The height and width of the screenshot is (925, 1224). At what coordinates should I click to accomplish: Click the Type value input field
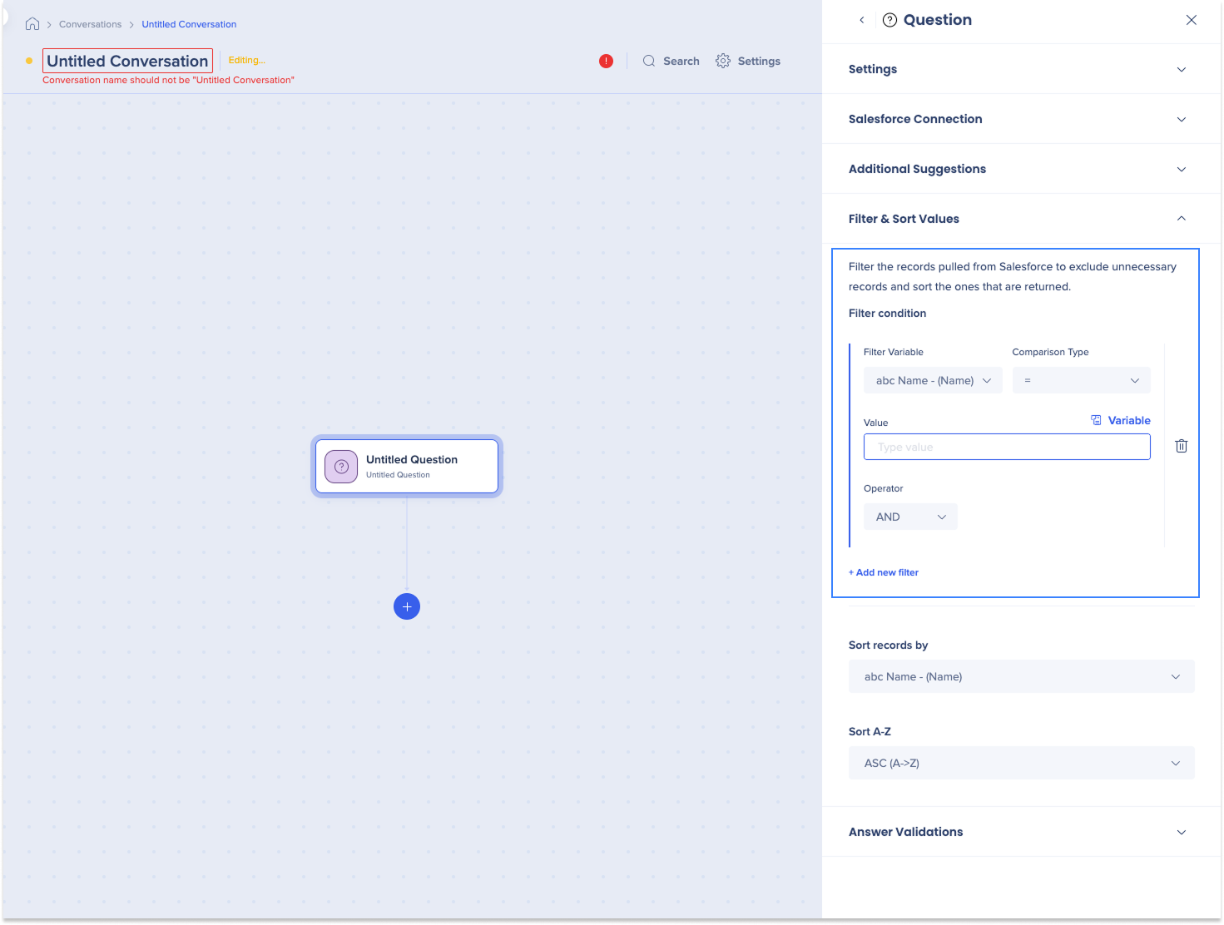click(x=1007, y=447)
